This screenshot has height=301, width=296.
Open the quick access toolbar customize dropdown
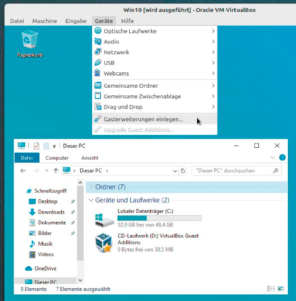tap(55, 146)
